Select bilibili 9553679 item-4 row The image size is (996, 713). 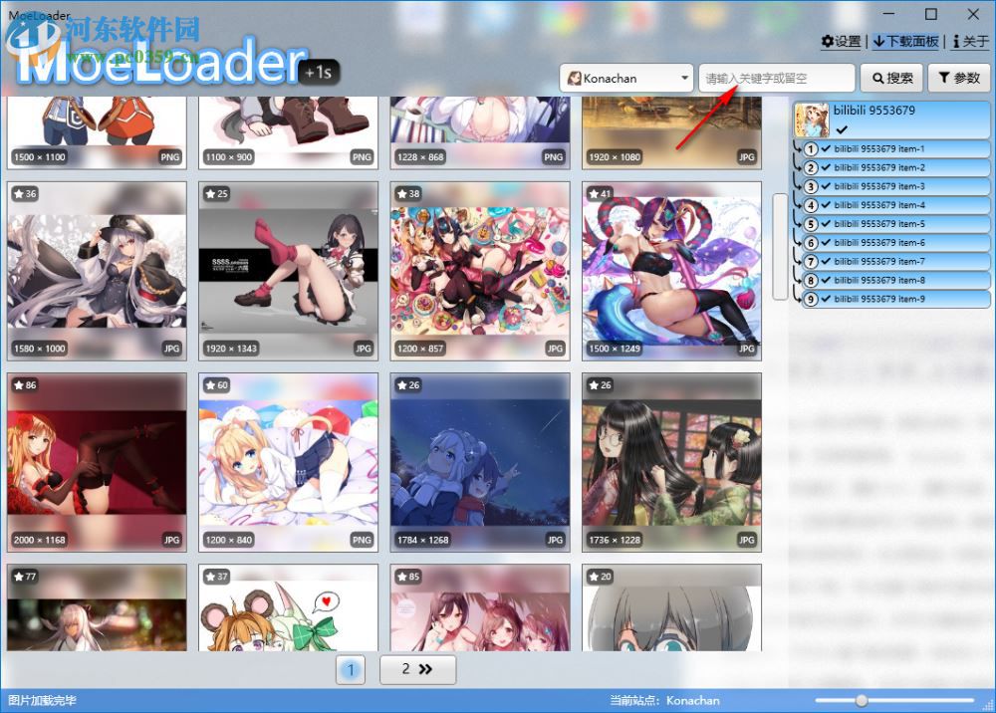tap(895, 205)
